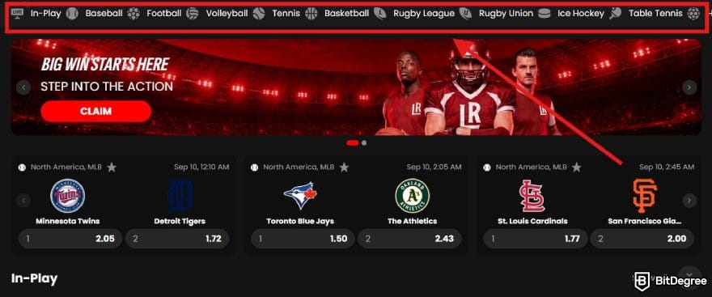This screenshot has height=297, width=712.
Task: Click the Rugby Union ball icon
Action: click(465, 14)
